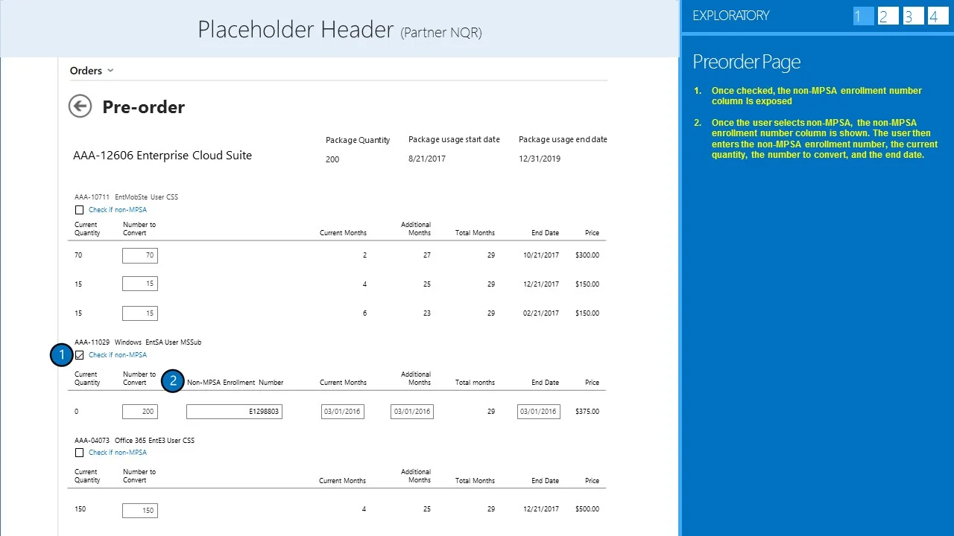Select Number to Convert field showing 200
Image resolution: width=954 pixels, height=536 pixels.
click(x=140, y=412)
